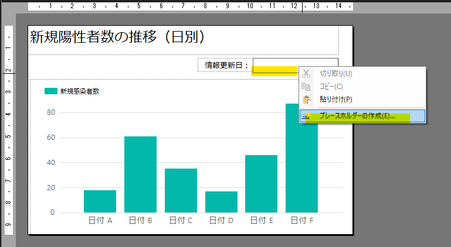Select 貼り付け(P) menu entry

335,100
